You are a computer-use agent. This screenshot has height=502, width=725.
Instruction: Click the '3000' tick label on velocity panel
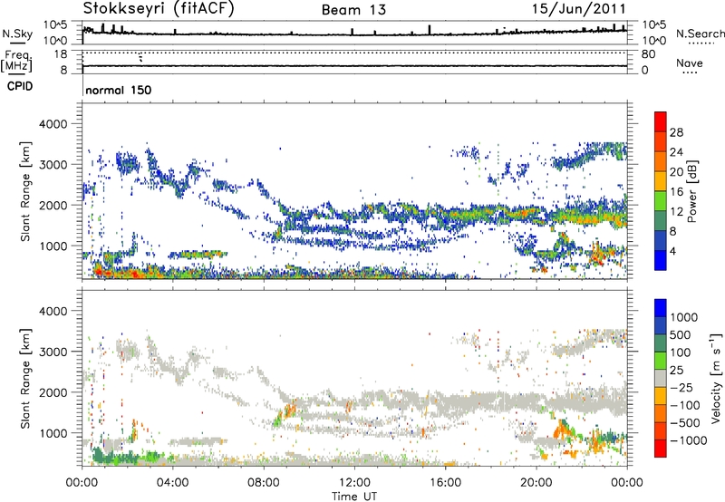53,352
